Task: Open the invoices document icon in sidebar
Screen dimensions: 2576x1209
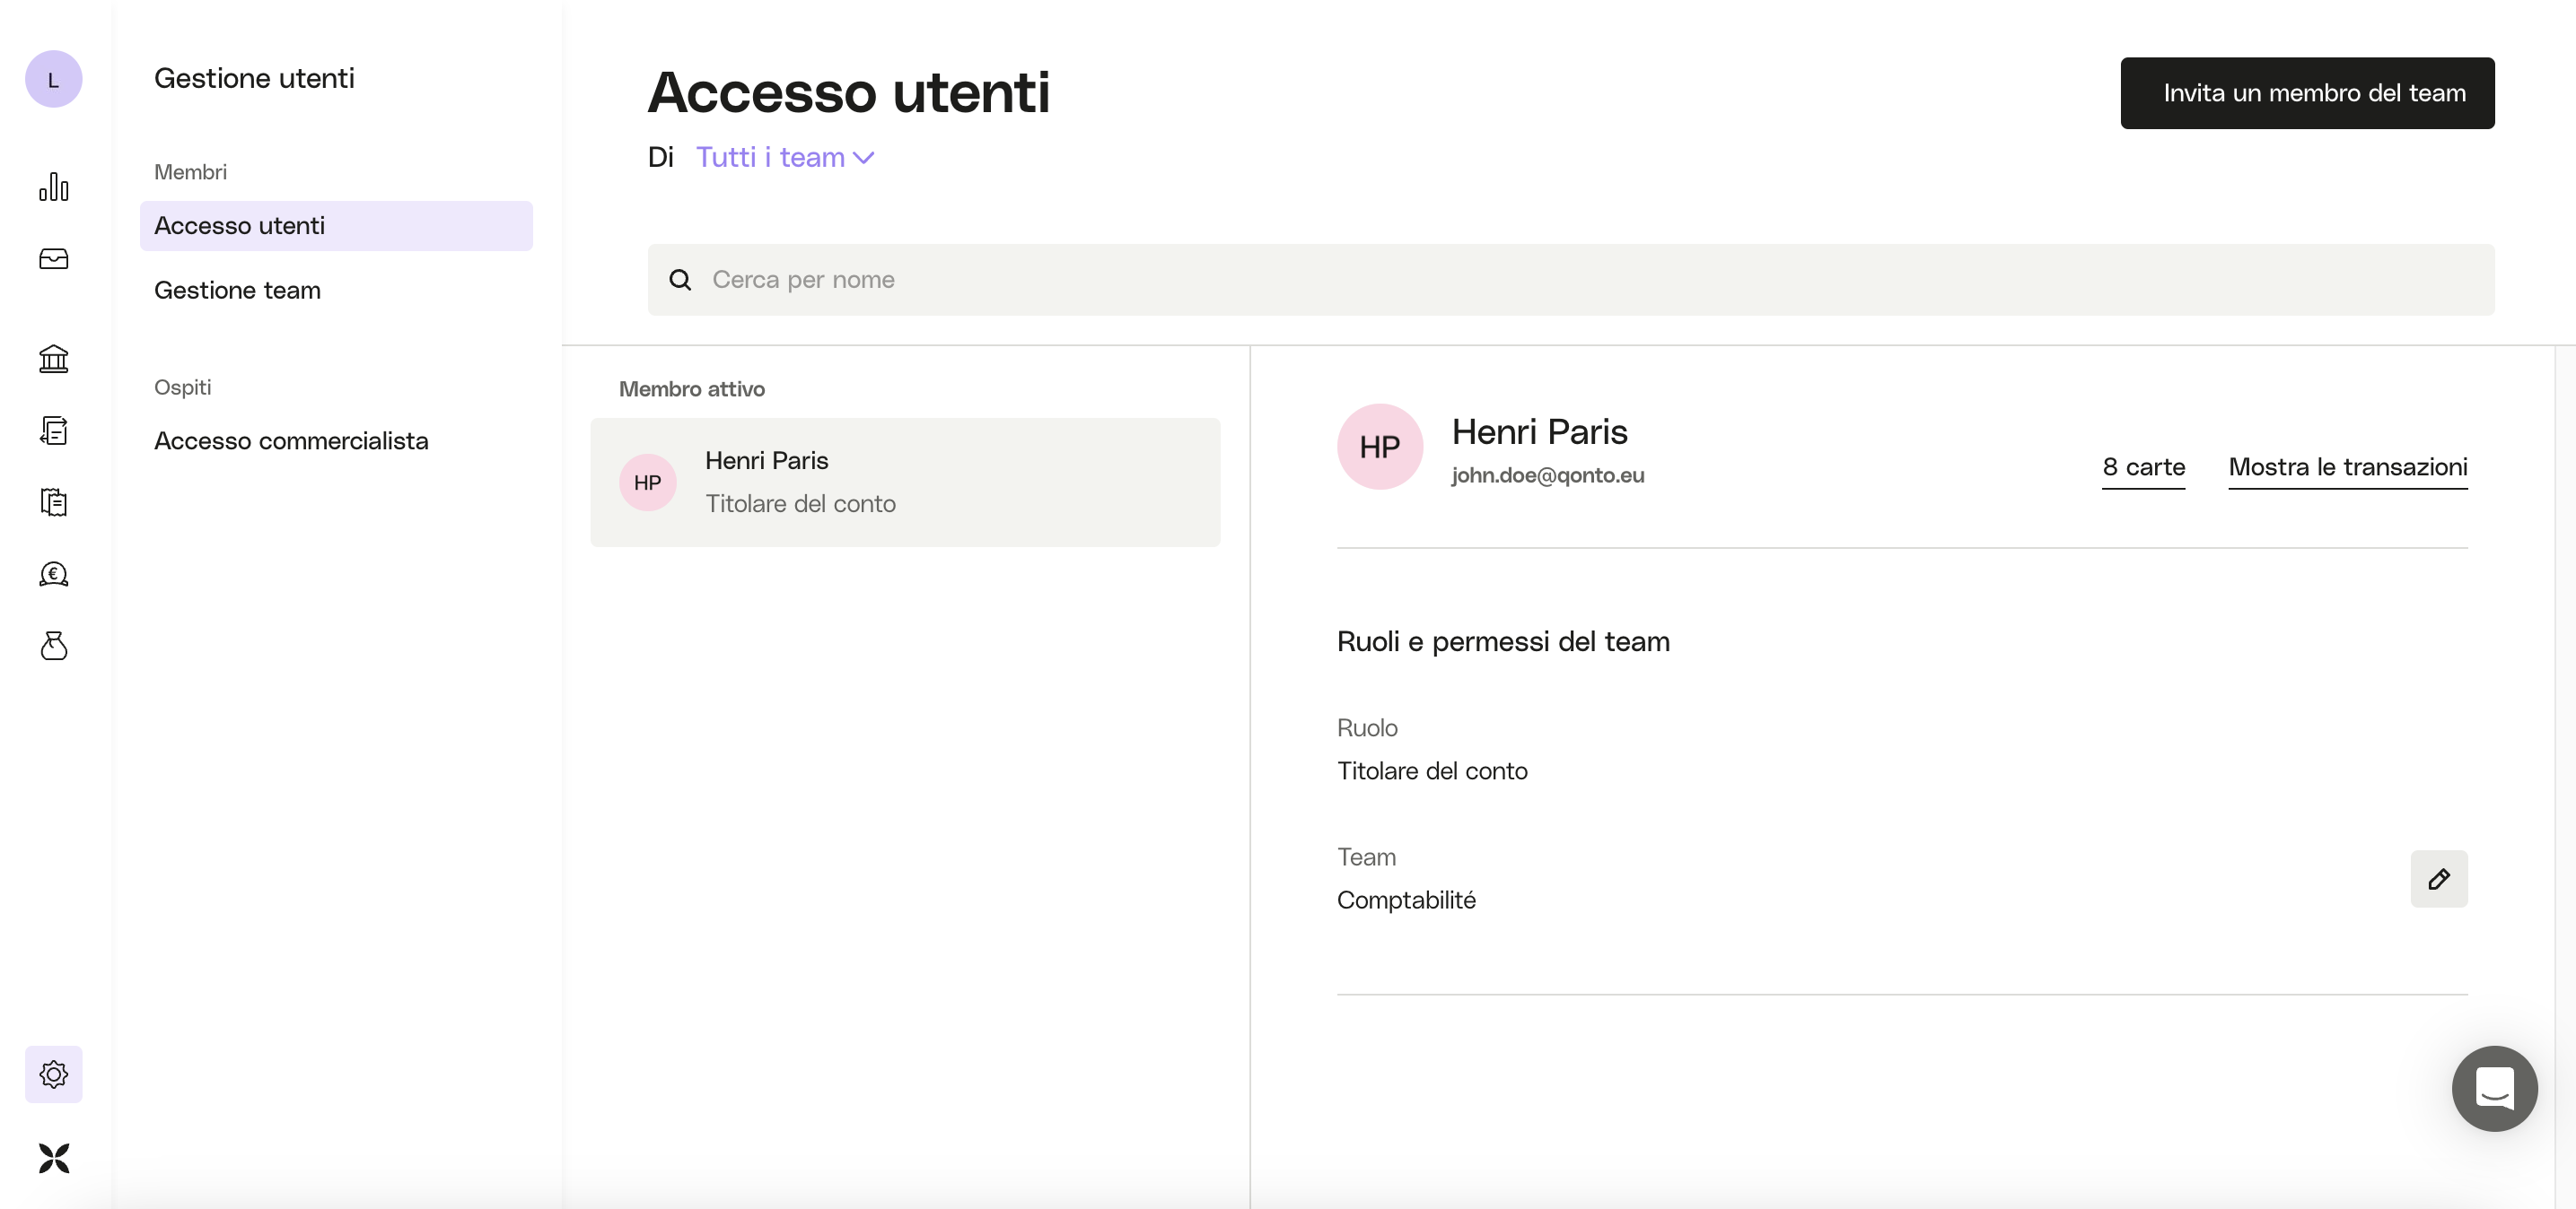Action: tap(54, 431)
